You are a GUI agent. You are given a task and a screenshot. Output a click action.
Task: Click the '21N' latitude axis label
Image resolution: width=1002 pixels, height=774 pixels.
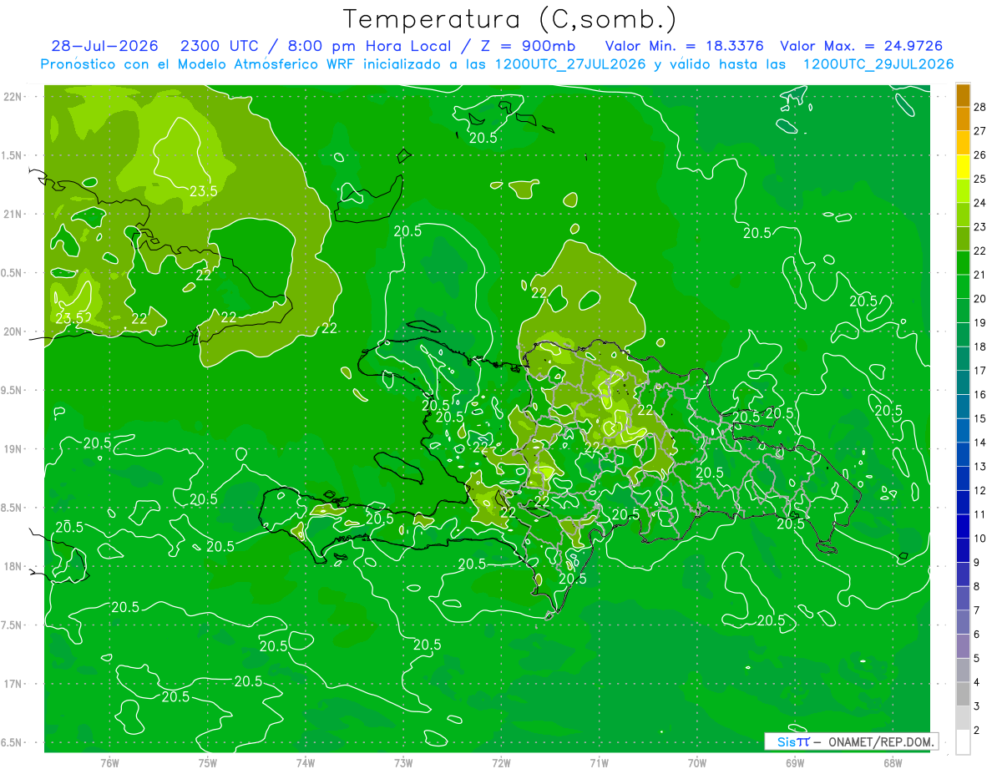point(13,214)
